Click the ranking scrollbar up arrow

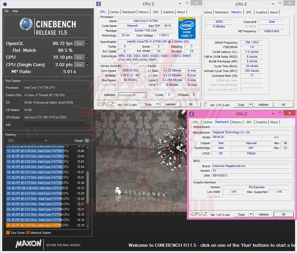click(87, 147)
